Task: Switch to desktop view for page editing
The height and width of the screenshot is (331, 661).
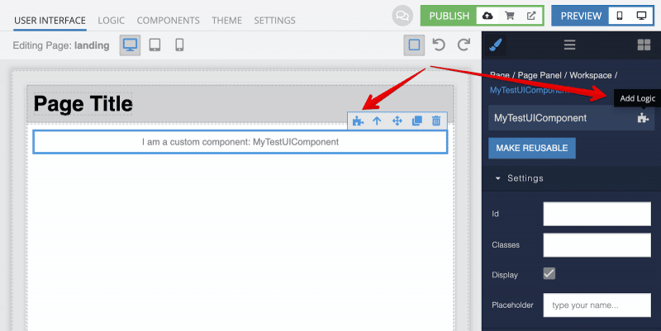Action: point(130,45)
